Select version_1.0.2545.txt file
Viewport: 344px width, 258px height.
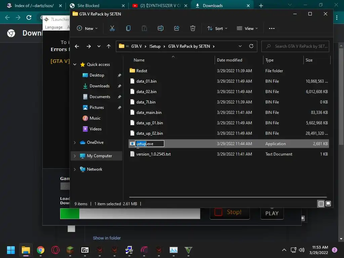(228, 154)
